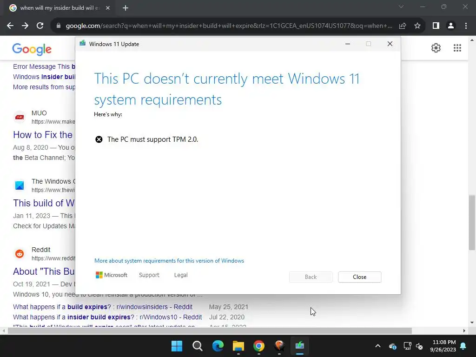Open a new Chrome tab
This screenshot has width=476, height=357.
[126, 8]
